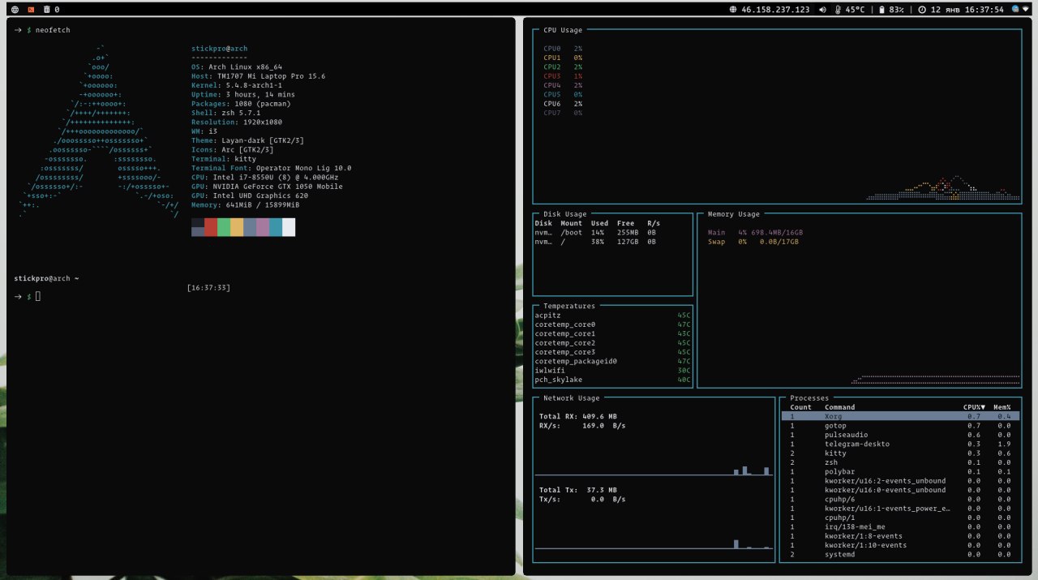Click the yellow color swatch in neofetch output
The height and width of the screenshot is (580, 1038).
click(237, 227)
